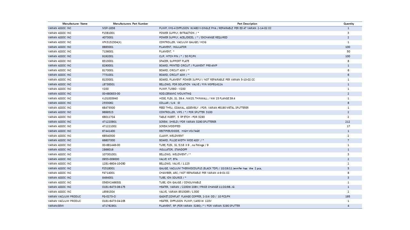Viewport: 410px width, 230px height.
Task: Select part number 68475500
Action: point(109,108)
